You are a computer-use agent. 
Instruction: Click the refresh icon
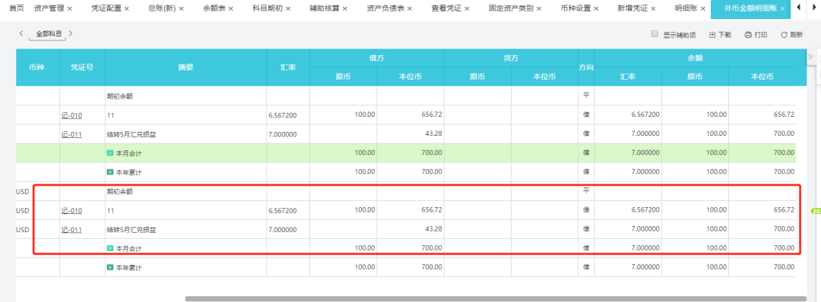784,35
